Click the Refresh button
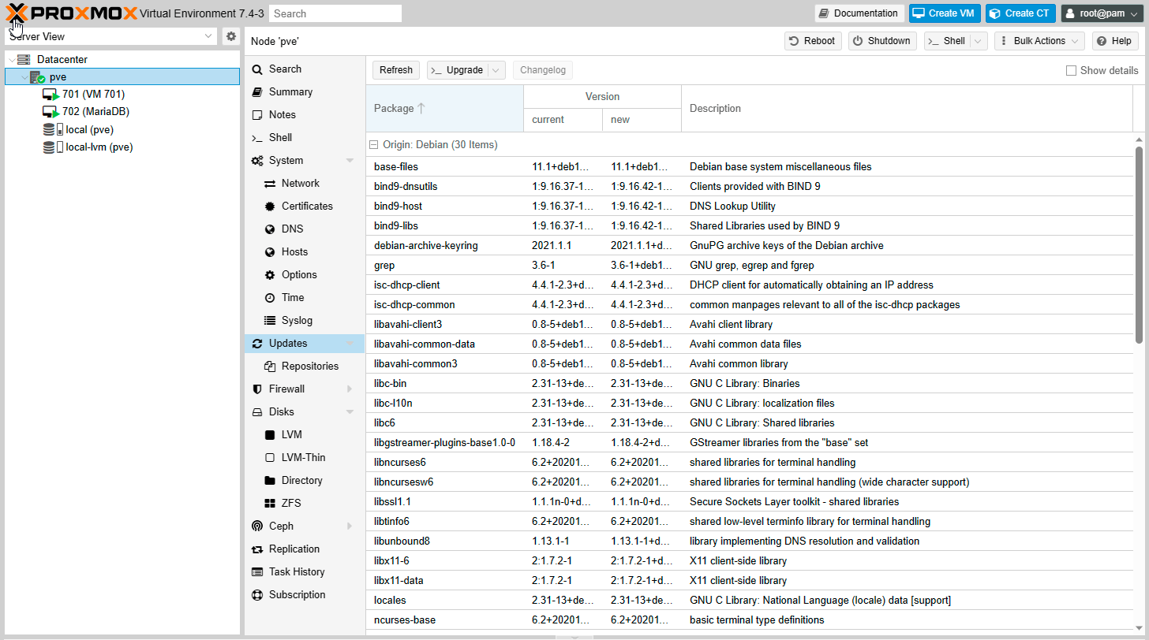 (396, 70)
